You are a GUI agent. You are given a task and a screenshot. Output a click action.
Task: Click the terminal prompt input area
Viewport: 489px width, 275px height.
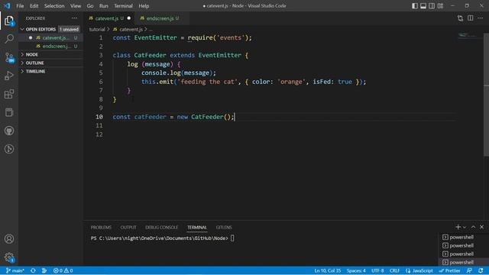(232, 238)
